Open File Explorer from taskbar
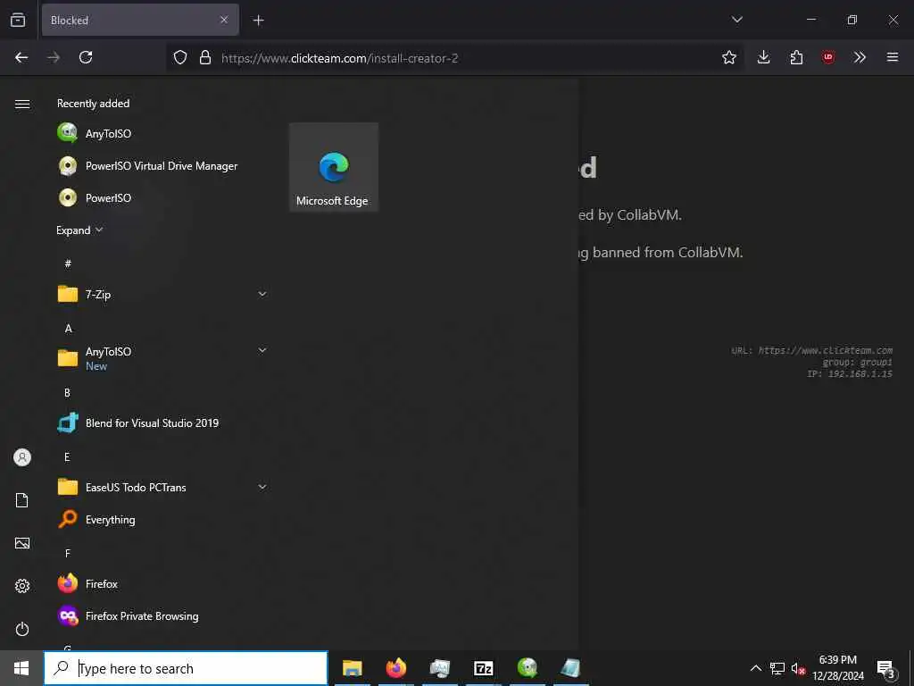The width and height of the screenshot is (914, 686). pyautogui.click(x=352, y=668)
